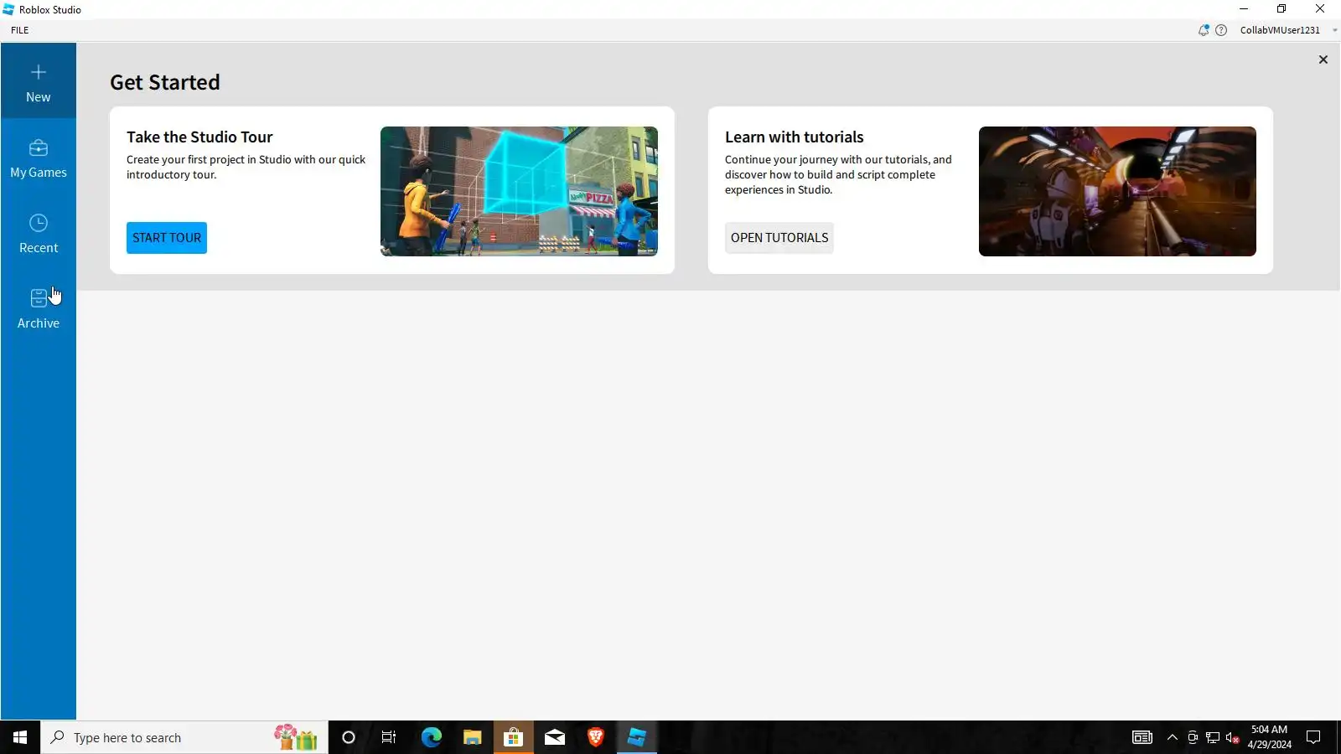Open the FILE menu

(x=20, y=30)
